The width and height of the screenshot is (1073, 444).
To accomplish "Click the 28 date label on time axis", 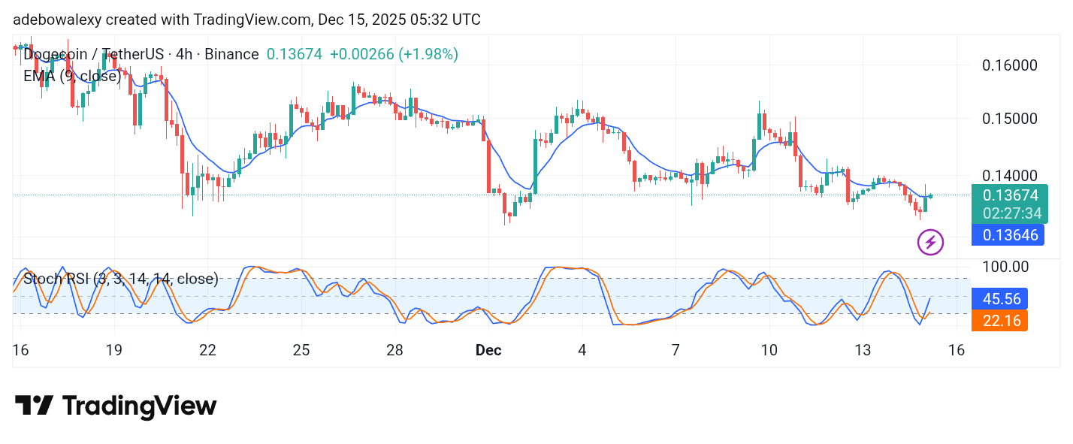I will coord(395,350).
